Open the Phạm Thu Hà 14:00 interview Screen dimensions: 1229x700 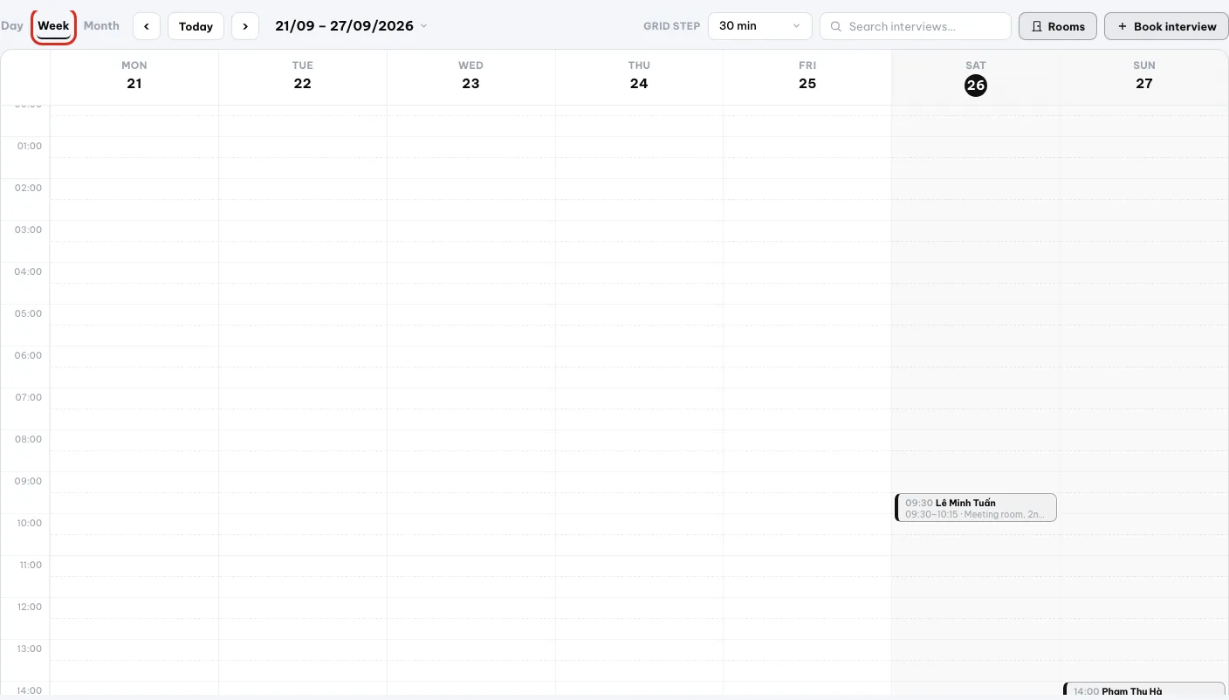1144,690
